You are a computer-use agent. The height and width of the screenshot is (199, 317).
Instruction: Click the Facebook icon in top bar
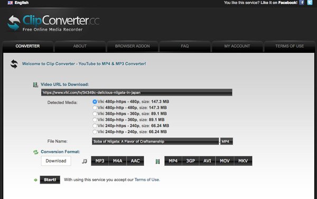(302, 3)
